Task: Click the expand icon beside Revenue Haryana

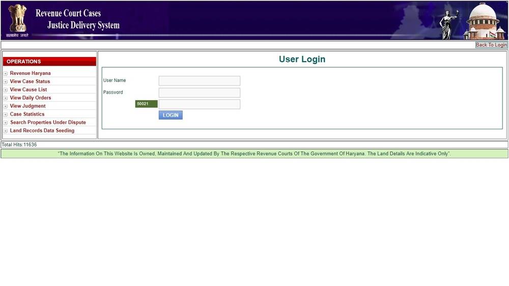Action: pyautogui.click(x=6, y=74)
